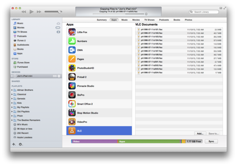
Task: Select the PhotoStudioHD app
Action: coord(99,68)
